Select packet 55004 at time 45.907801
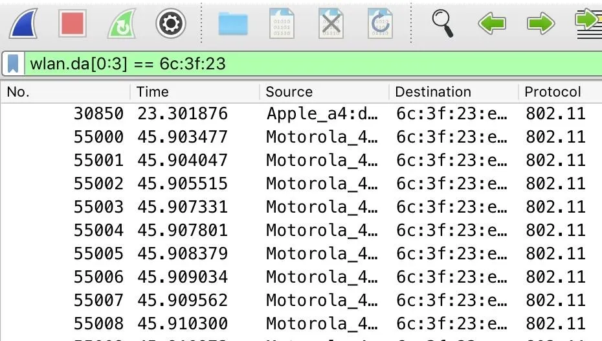The height and width of the screenshot is (341, 602). (x=301, y=230)
